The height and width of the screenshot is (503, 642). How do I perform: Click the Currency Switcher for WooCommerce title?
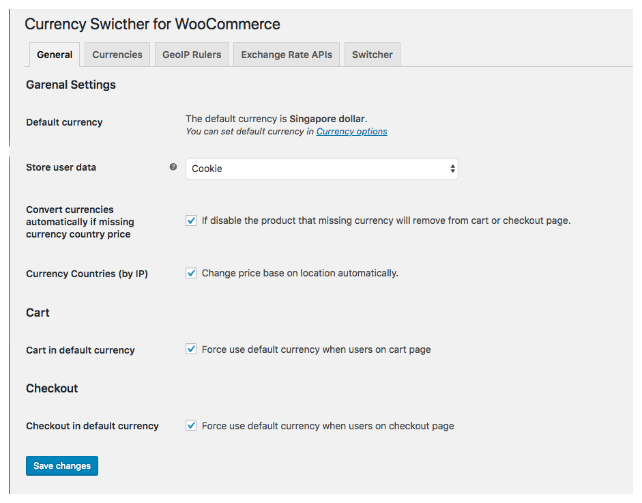point(152,24)
